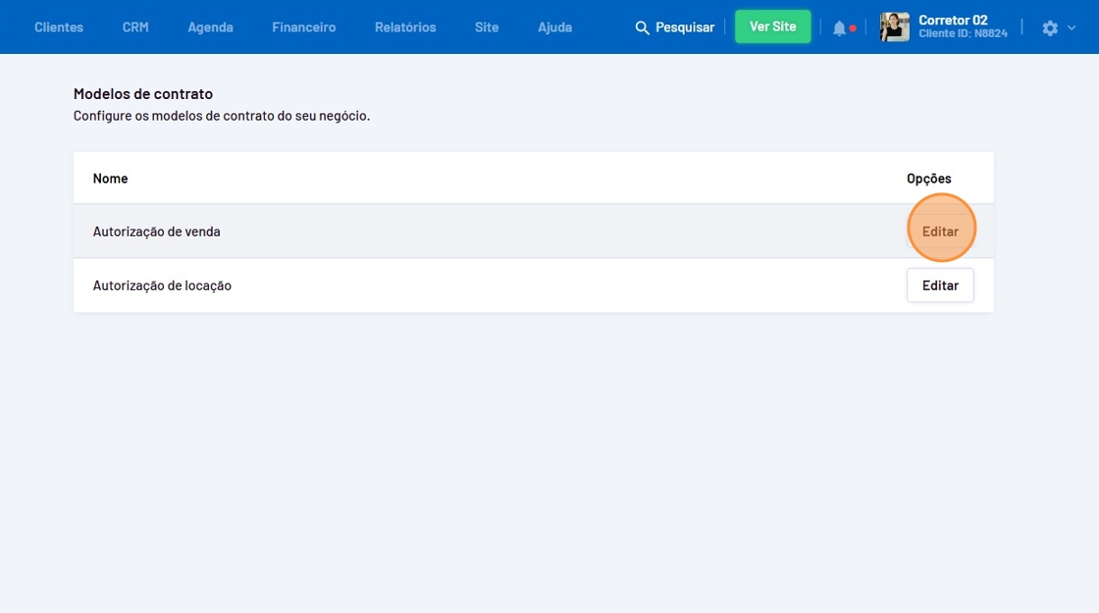Open the Clientes menu
Image resolution: width=1099 pixels, height=613 pixels.
[59, 27]
